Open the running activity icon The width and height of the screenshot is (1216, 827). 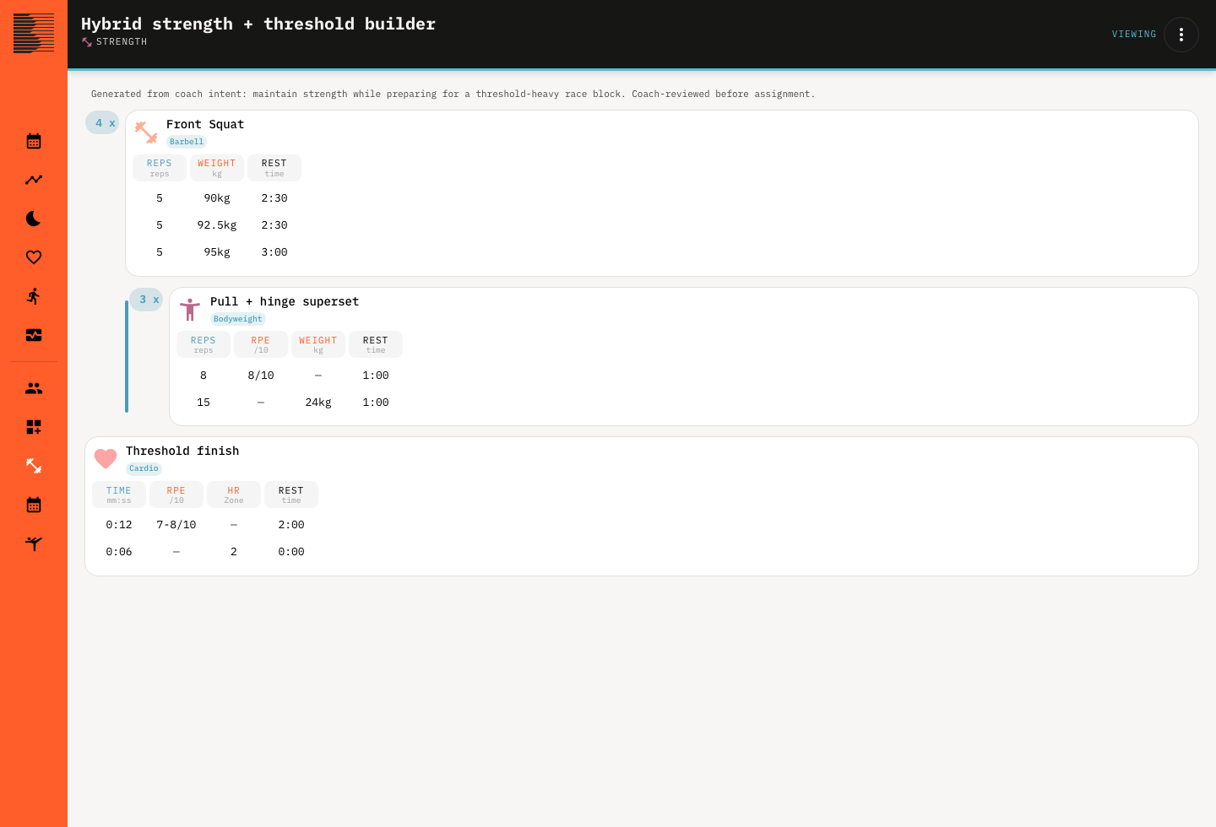pyautogui.click(x=34, y=296)
